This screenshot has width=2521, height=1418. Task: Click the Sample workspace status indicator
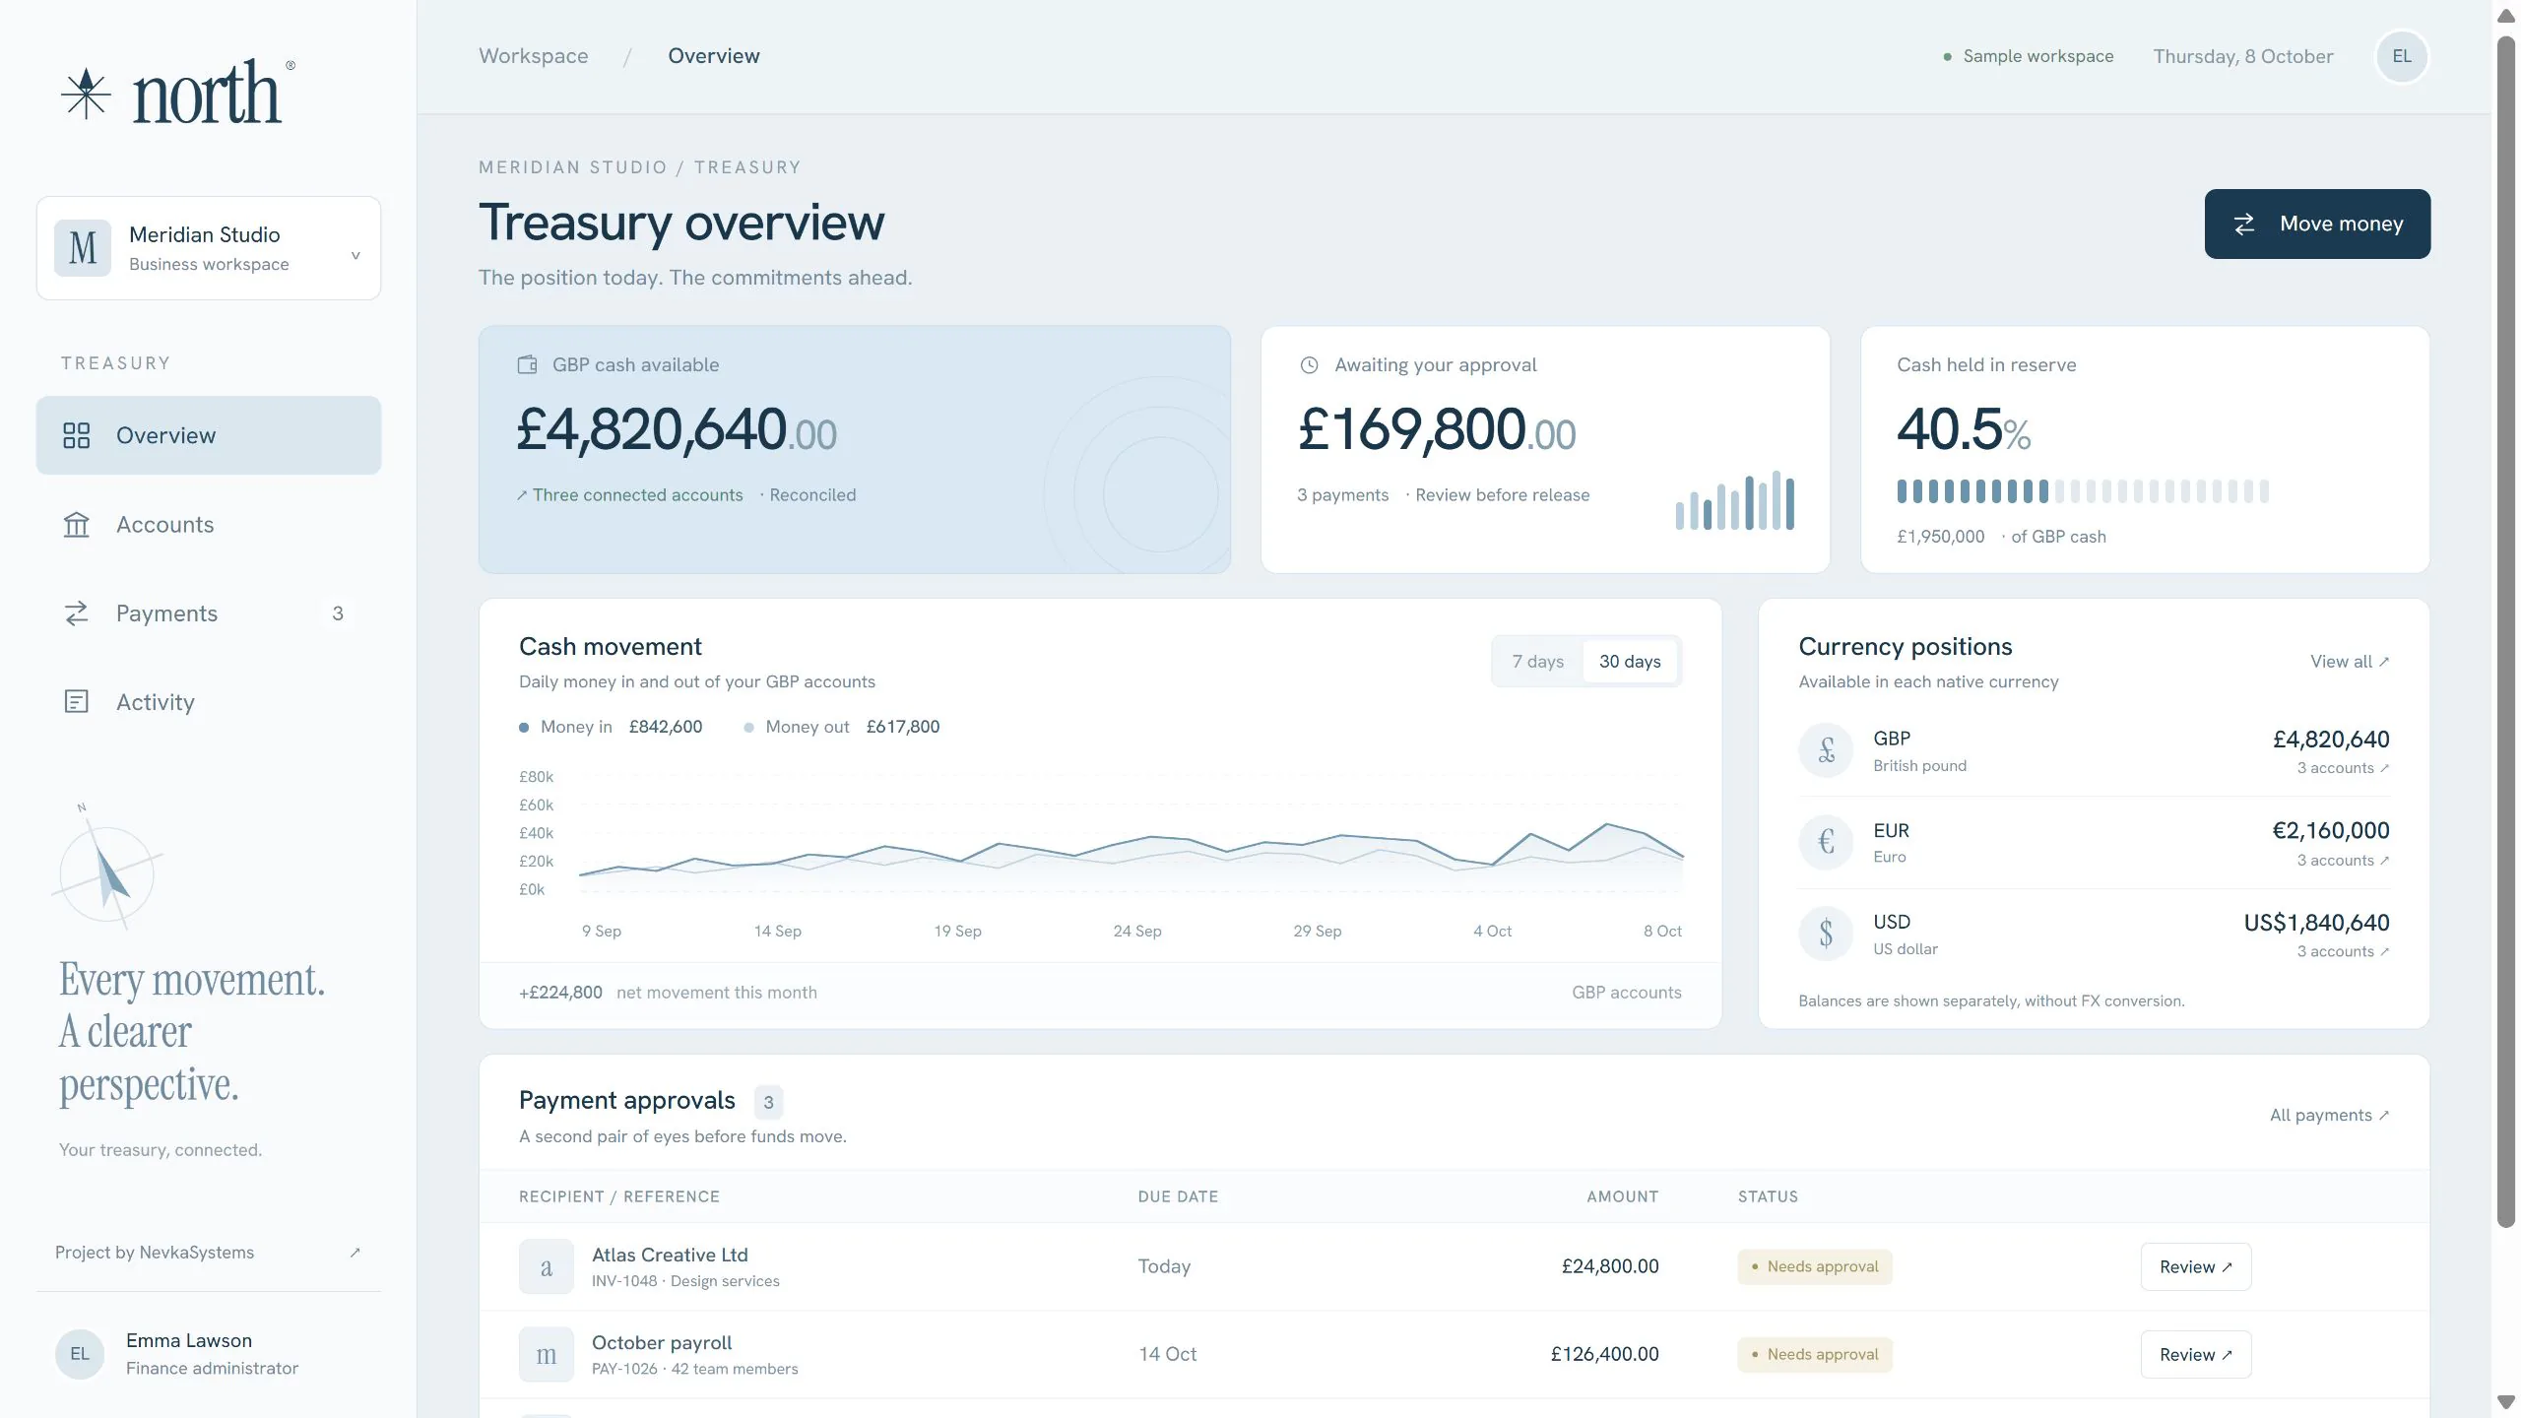click(2029, 56)
